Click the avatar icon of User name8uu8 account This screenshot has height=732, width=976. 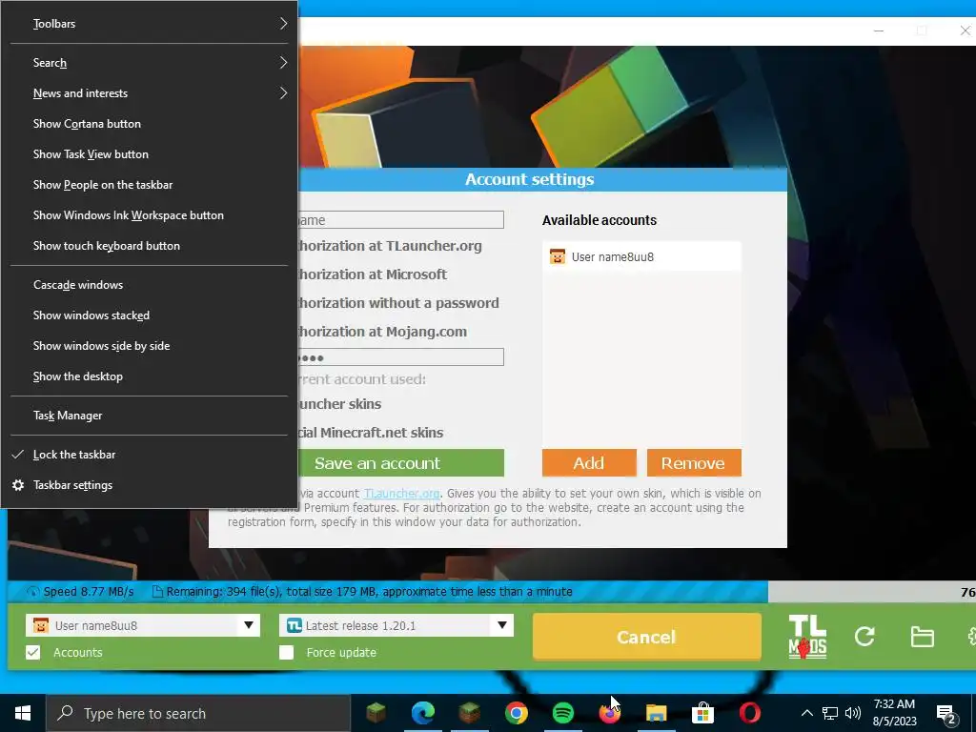click(x=557, y=256)
